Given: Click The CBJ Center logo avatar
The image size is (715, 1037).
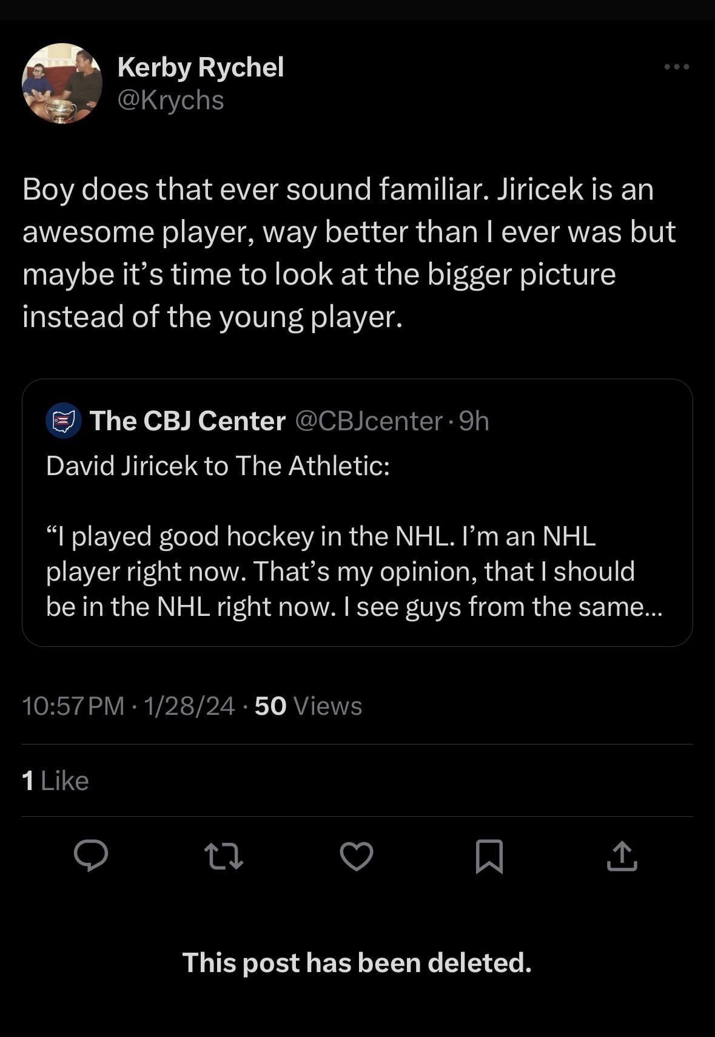Looking at the screenshot, I should point(64,420).
